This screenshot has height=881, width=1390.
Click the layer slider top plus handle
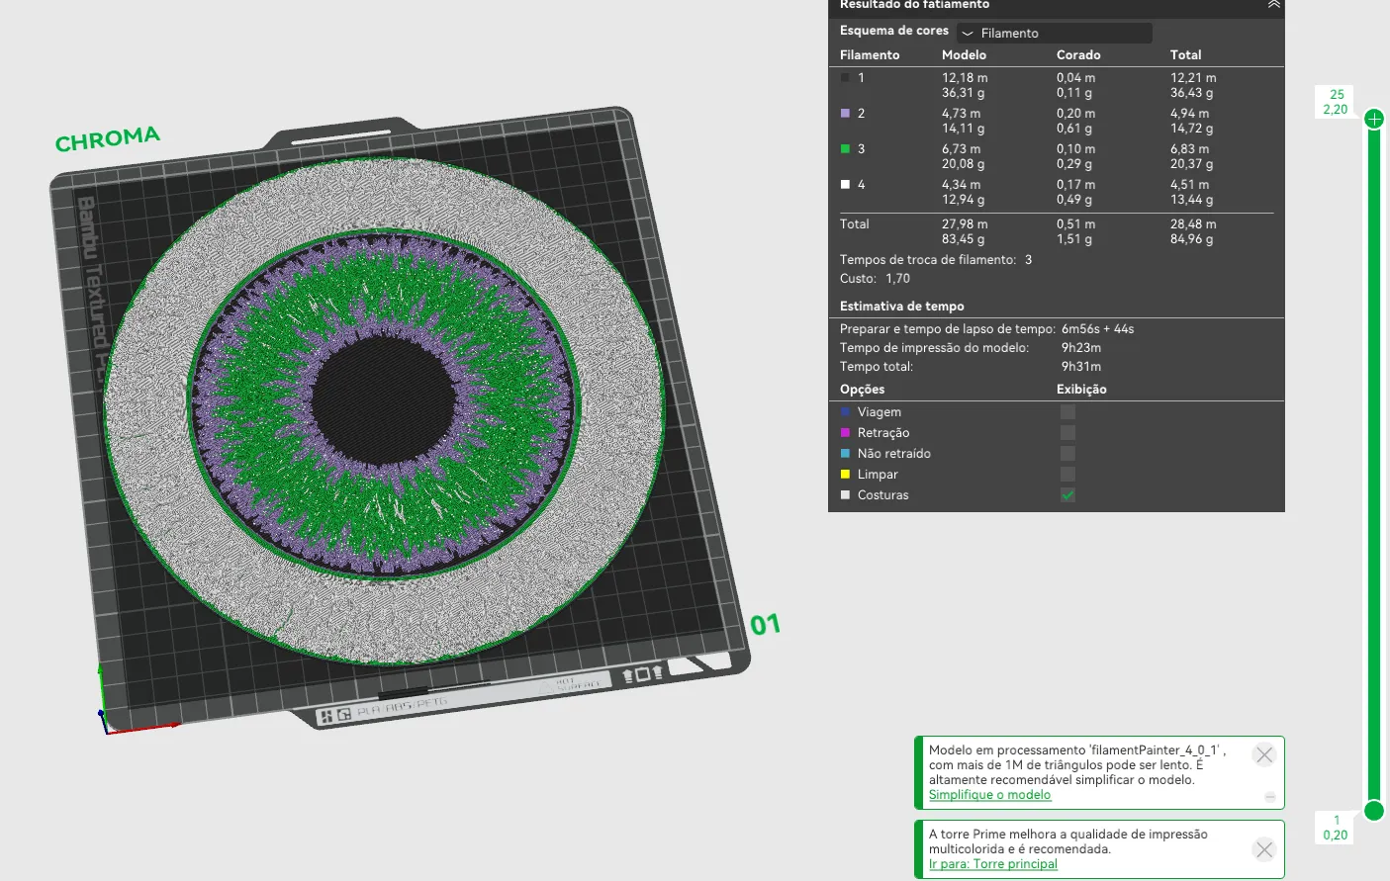pyautogui.click(x=1374, y=120)
